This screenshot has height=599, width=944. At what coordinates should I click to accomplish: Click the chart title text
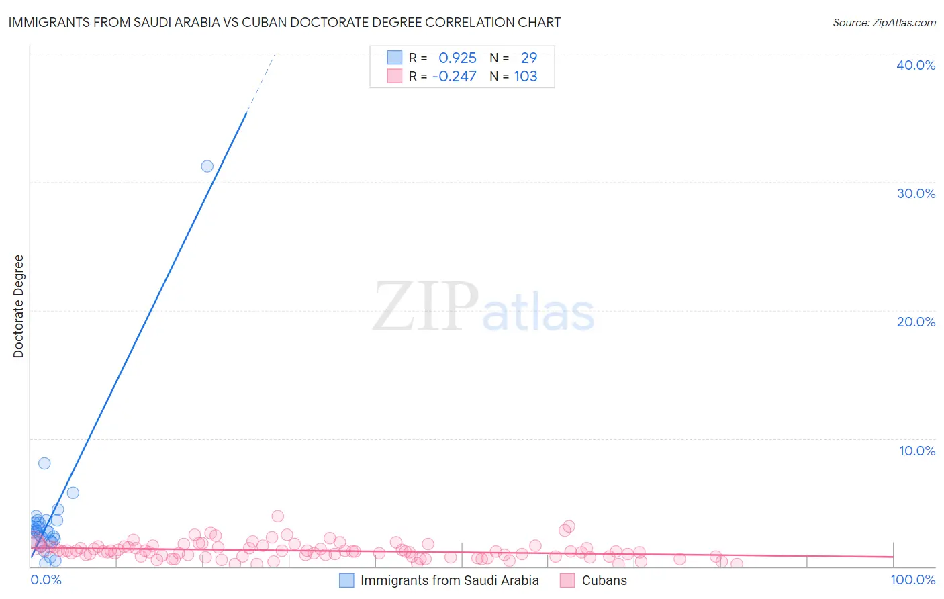tap(285, 22)
